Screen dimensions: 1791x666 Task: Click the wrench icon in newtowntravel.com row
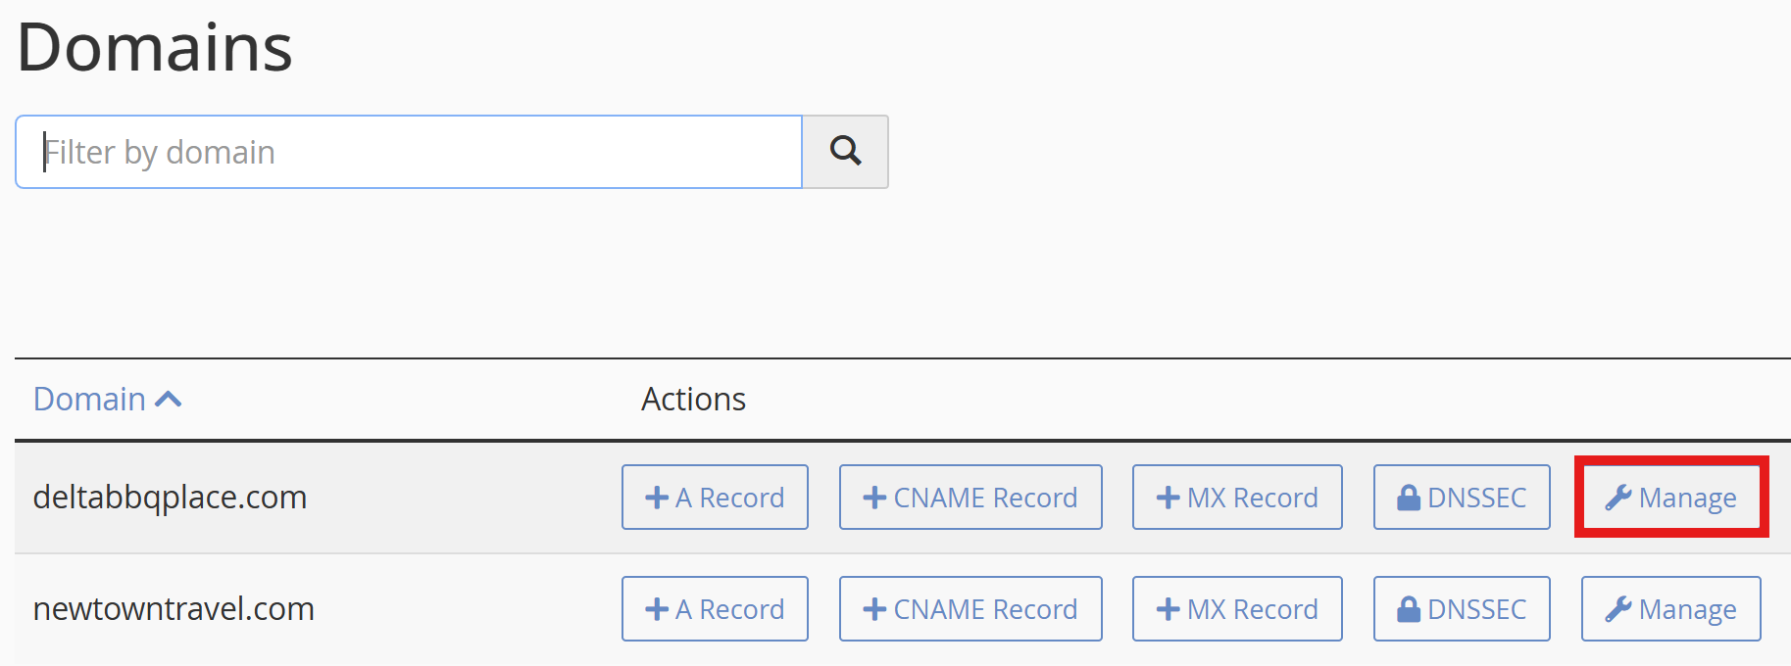coord(1617,609)
